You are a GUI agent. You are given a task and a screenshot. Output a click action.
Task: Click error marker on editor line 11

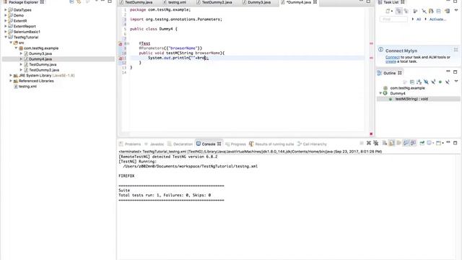coord(121,58)
